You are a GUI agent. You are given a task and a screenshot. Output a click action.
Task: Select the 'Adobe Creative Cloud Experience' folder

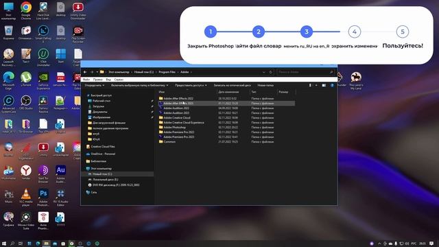[x=184, y=122]
